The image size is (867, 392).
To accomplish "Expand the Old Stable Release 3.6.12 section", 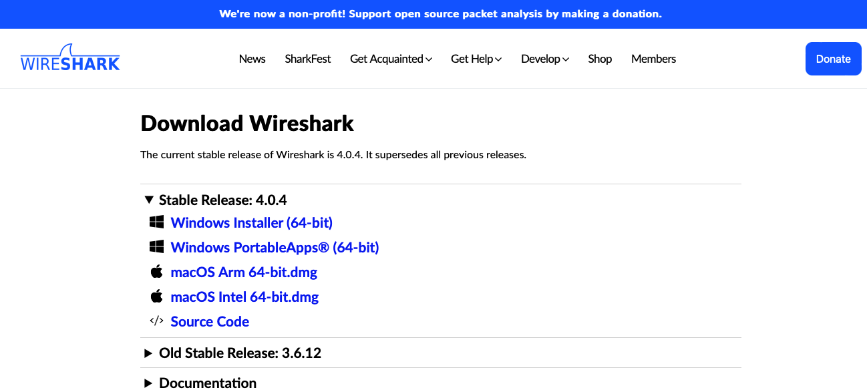I will (x=233, y=353).
